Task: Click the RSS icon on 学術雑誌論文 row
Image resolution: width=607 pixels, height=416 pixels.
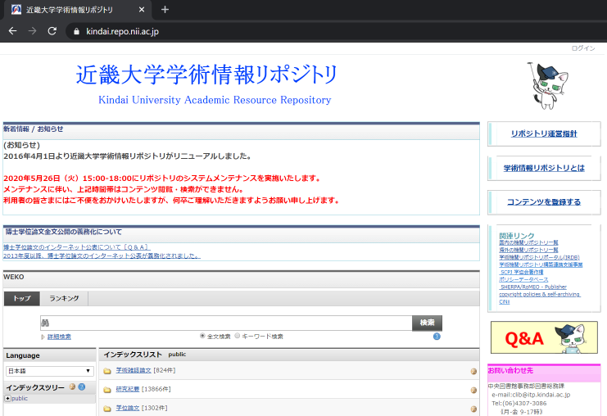Action: tap(473, 371)
